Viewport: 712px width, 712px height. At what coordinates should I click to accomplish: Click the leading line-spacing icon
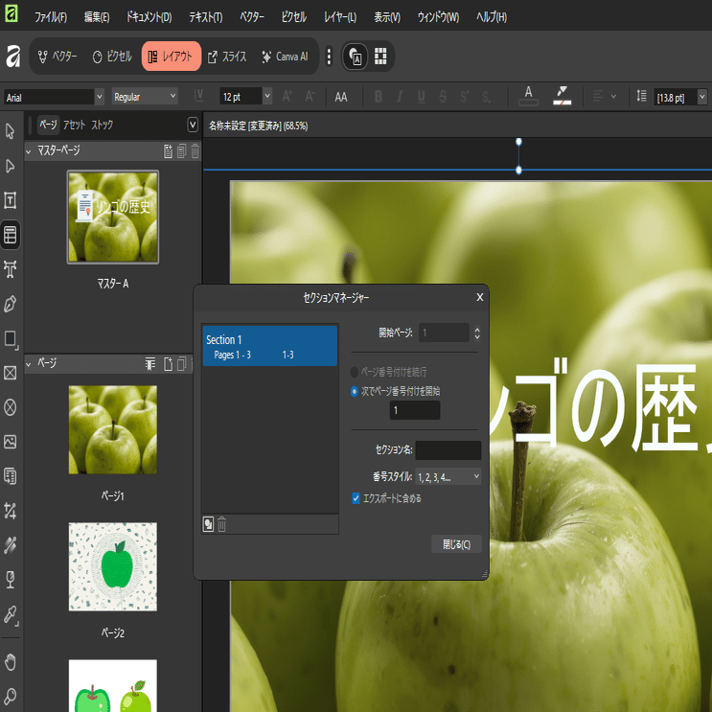641,96
